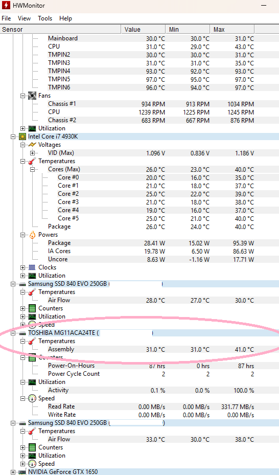Viewport: 279px width, 475px height.
Task: Click the 95.39 W max Package value
Action: pyautogui.click(x=244, y=243)
